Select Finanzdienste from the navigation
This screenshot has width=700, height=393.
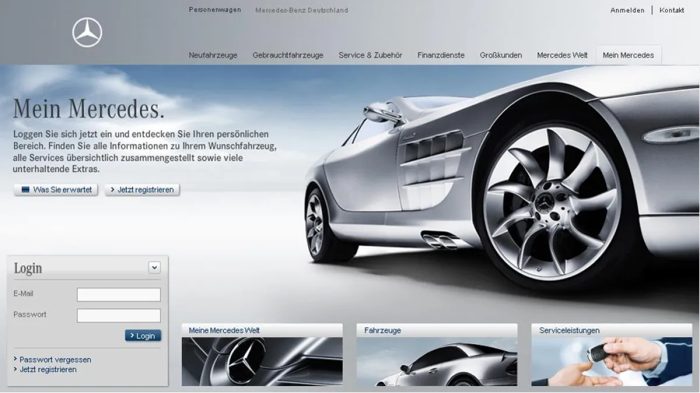pos(440,55)
